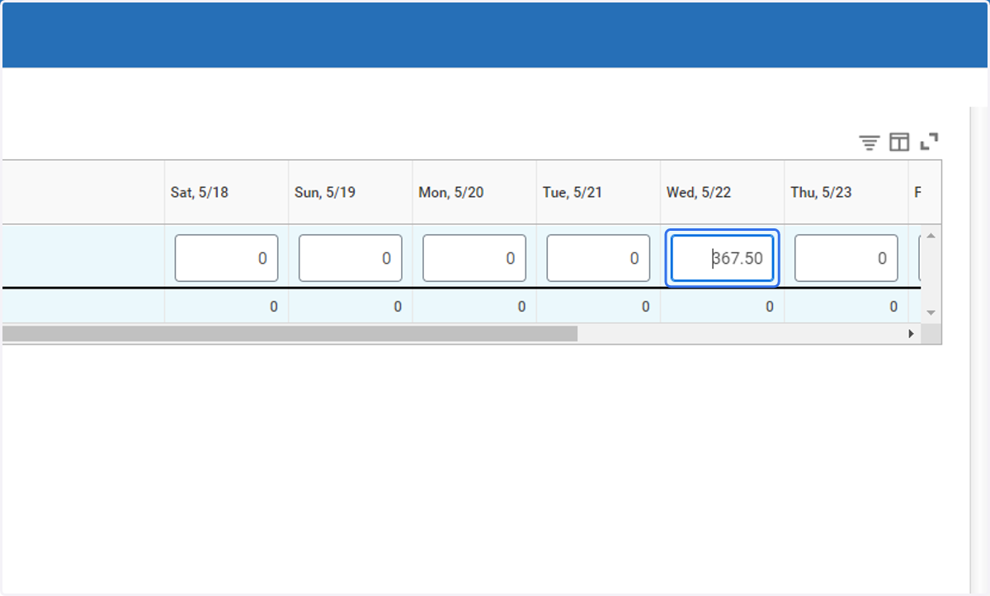Click the Wed, 5/22 column header
This screenshot has height=596, width=990.
[x=722, y=192]
